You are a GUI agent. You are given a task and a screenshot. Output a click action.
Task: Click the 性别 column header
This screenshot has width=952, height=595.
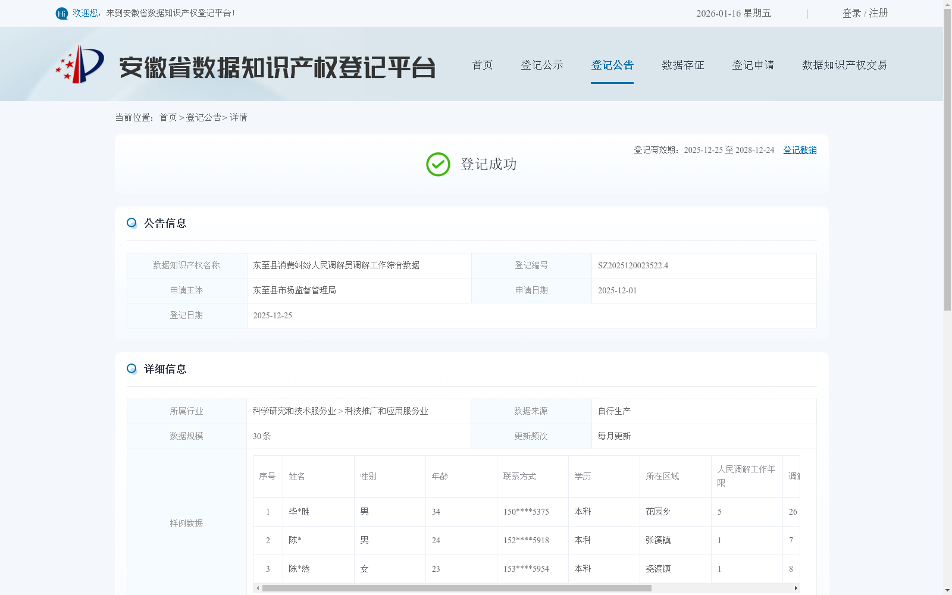click(x=368, y=477)
